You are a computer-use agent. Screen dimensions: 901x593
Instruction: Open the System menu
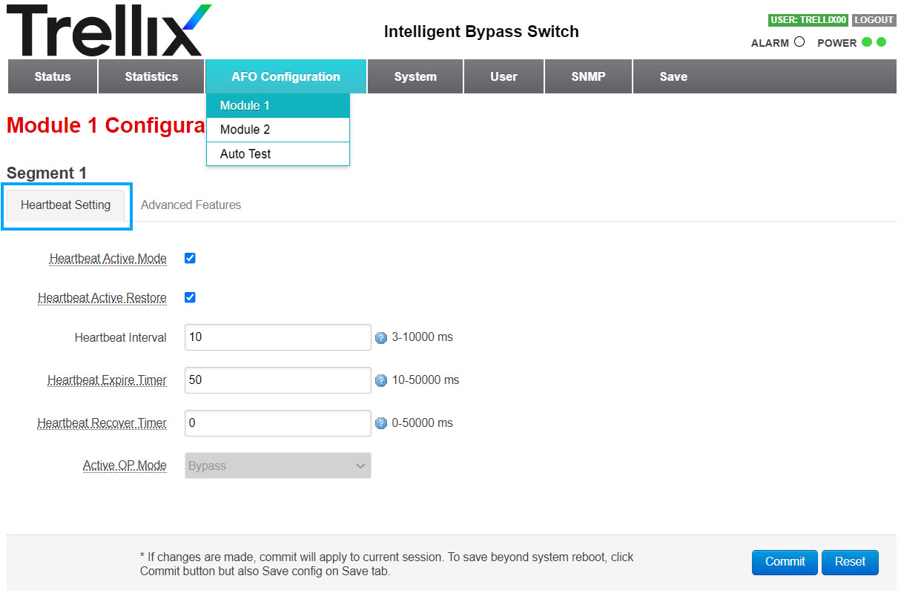(415, 76)
